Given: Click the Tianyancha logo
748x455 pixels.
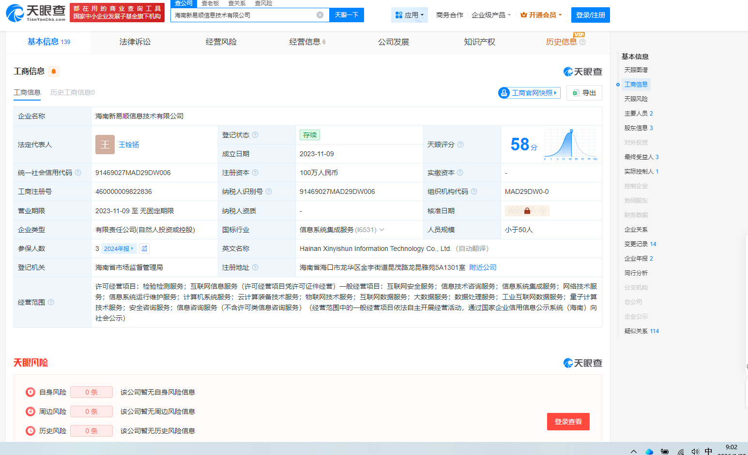Looking at the screenshot, I should [x=35, y=13].
